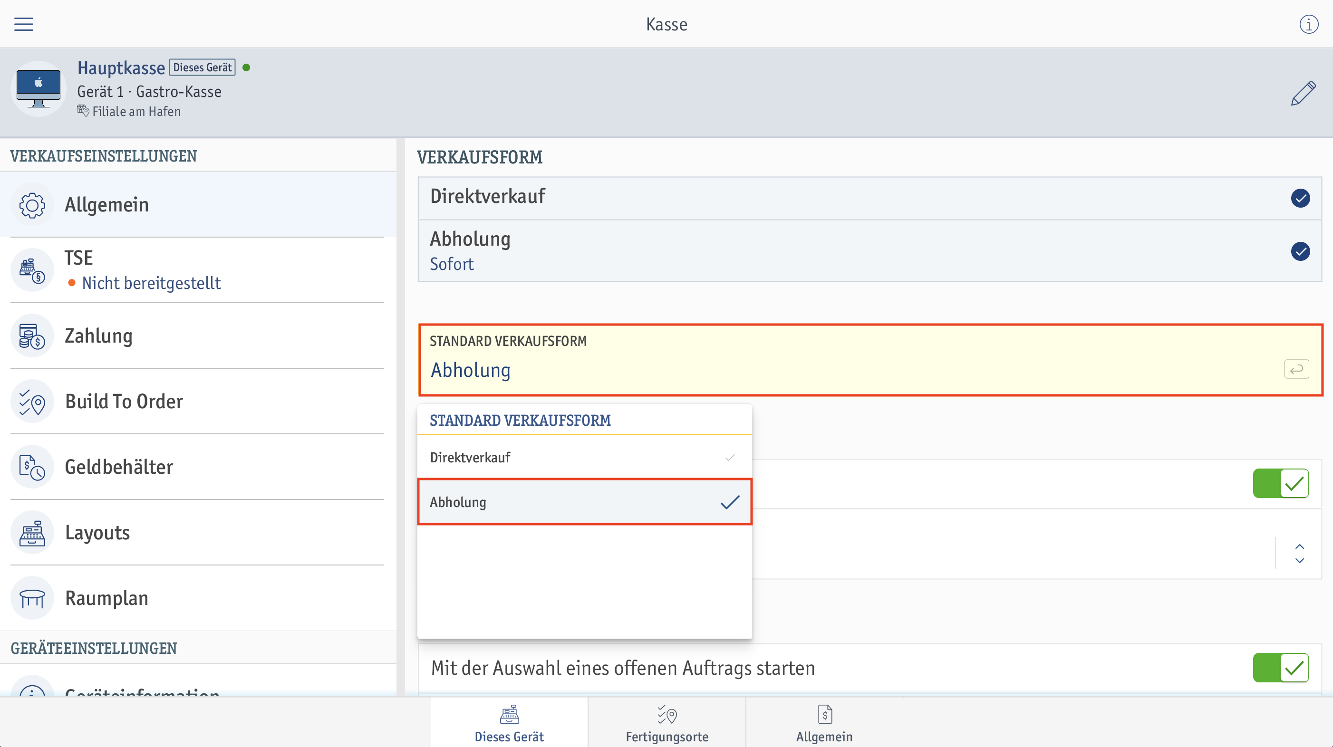Click the Zahlung payment icon

(x=32, y=336)
